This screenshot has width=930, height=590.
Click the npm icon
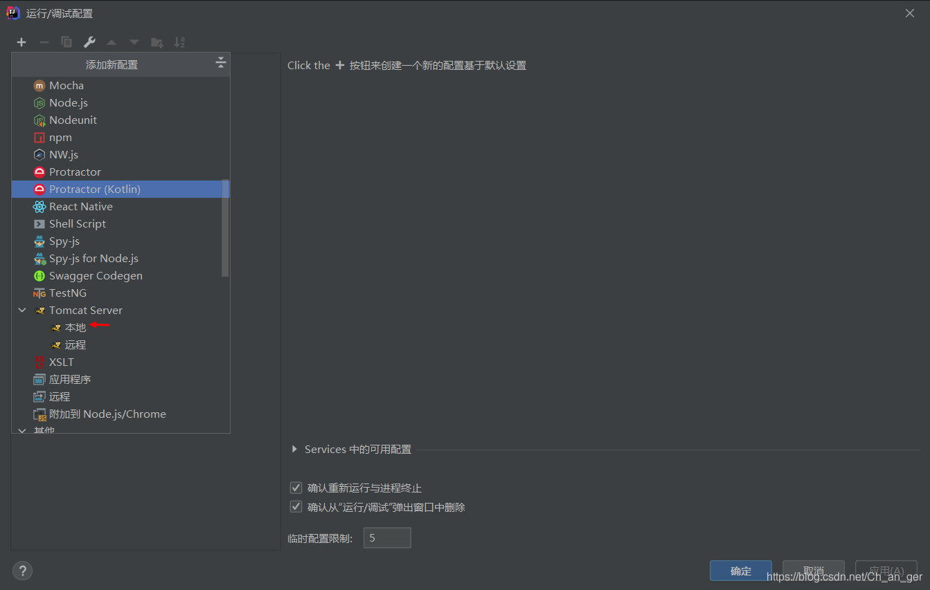tap(39, 138)
